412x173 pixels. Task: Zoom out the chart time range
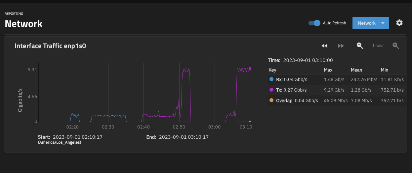pos(360,46)
